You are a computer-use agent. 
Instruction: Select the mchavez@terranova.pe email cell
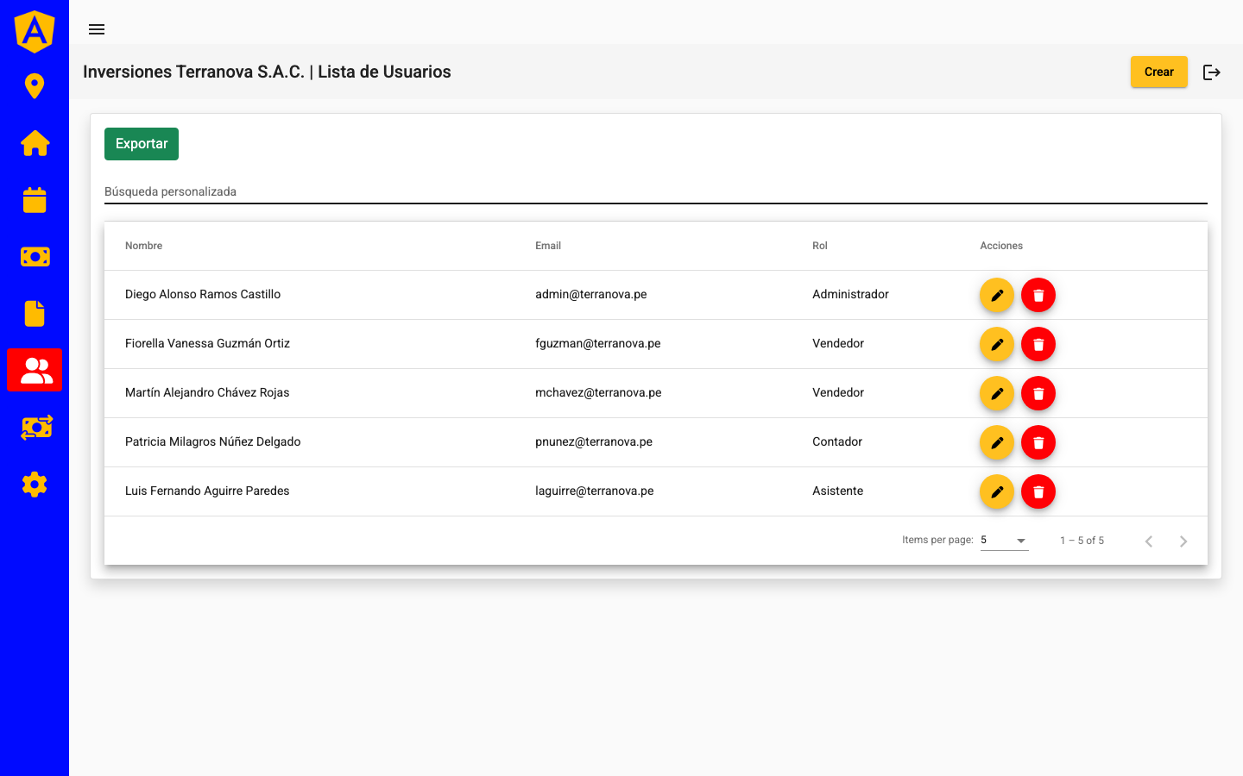(598, 393)
